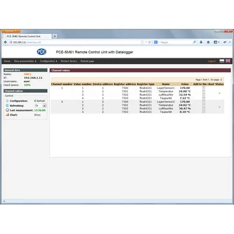Viewport: 234px width, 234px height.
Task: Switch language with the UK flag icon
Action: [228, 61]
